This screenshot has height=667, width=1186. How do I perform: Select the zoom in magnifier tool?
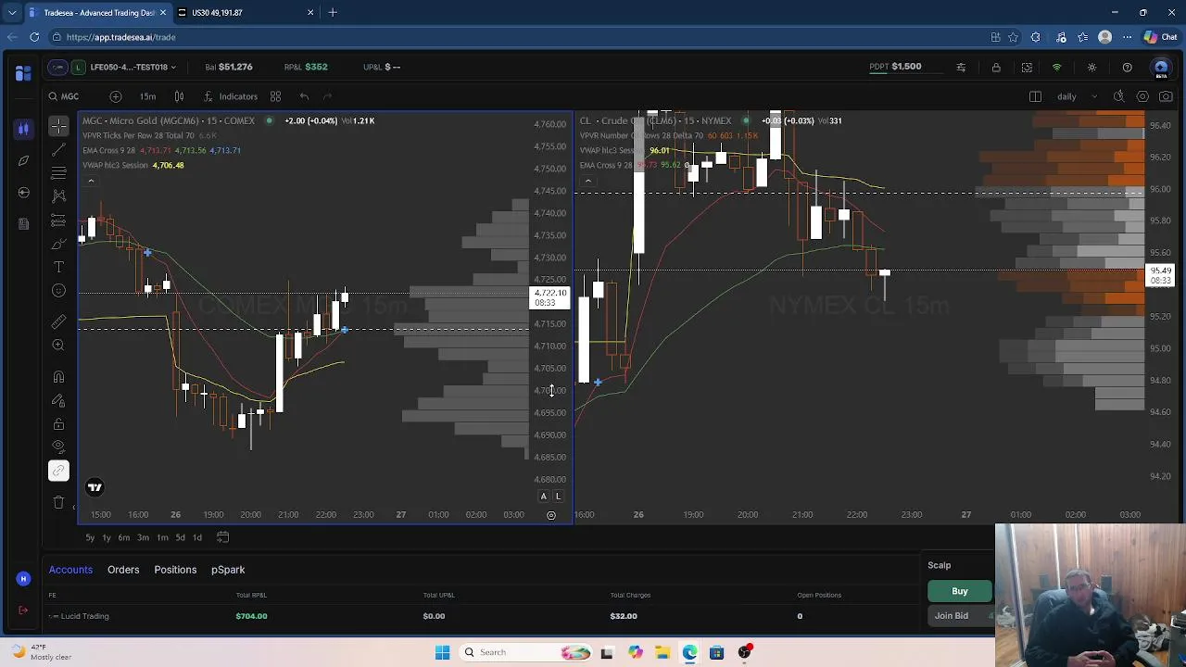pyautogui.click(x=58, y=345)
